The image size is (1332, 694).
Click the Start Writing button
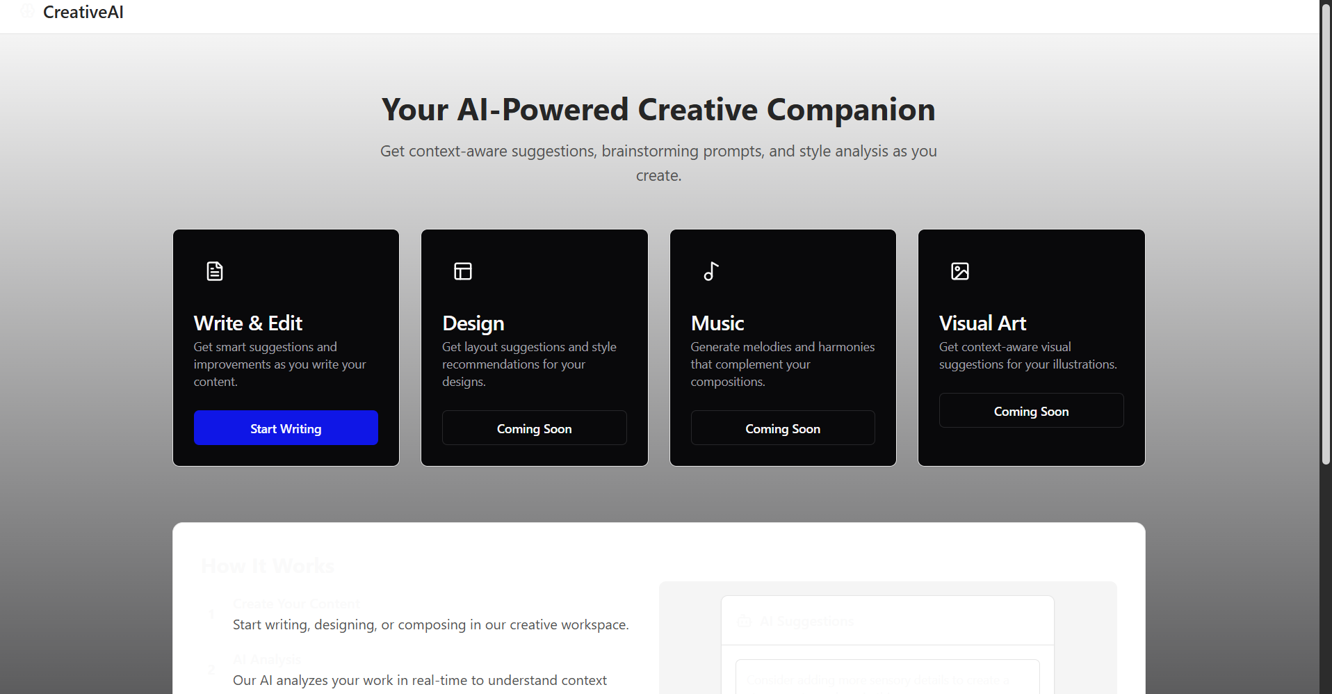[286, 428]
